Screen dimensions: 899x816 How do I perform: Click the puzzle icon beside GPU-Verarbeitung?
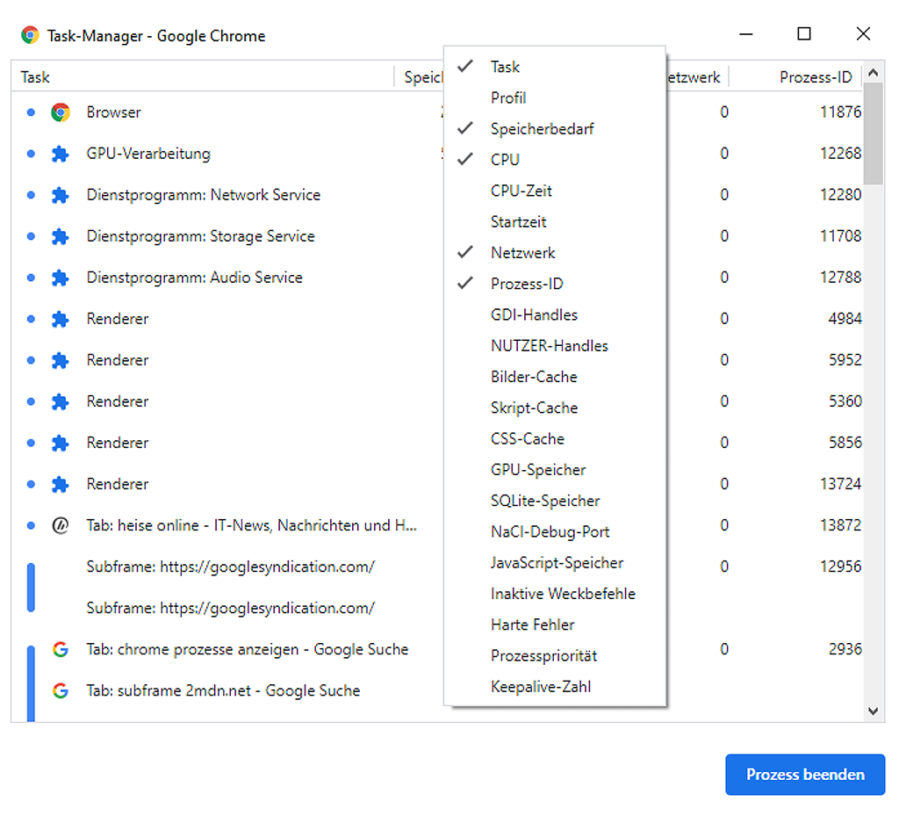click(61, 154)
